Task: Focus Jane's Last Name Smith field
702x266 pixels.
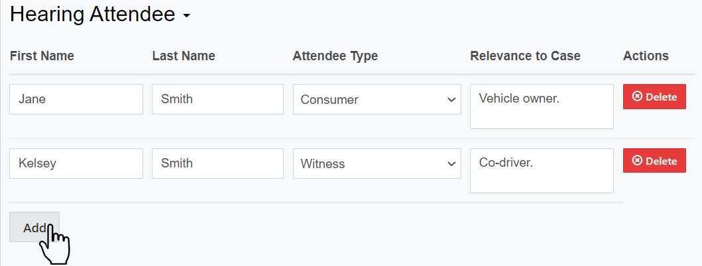Action: click(x=217, y=99)
